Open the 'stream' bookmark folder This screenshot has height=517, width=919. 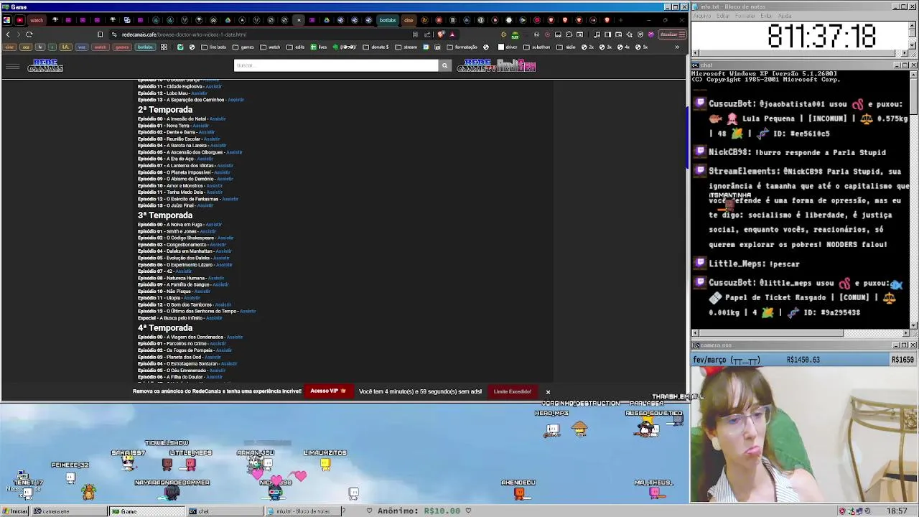406,47
